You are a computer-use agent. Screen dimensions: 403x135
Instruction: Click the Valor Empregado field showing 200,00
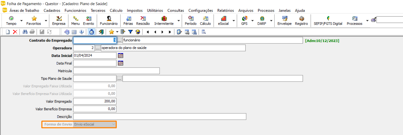point(95,101)
